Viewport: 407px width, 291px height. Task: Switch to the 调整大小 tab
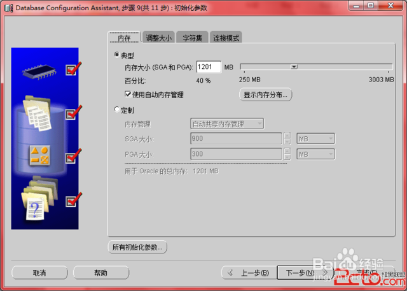(x=158, y=38)
